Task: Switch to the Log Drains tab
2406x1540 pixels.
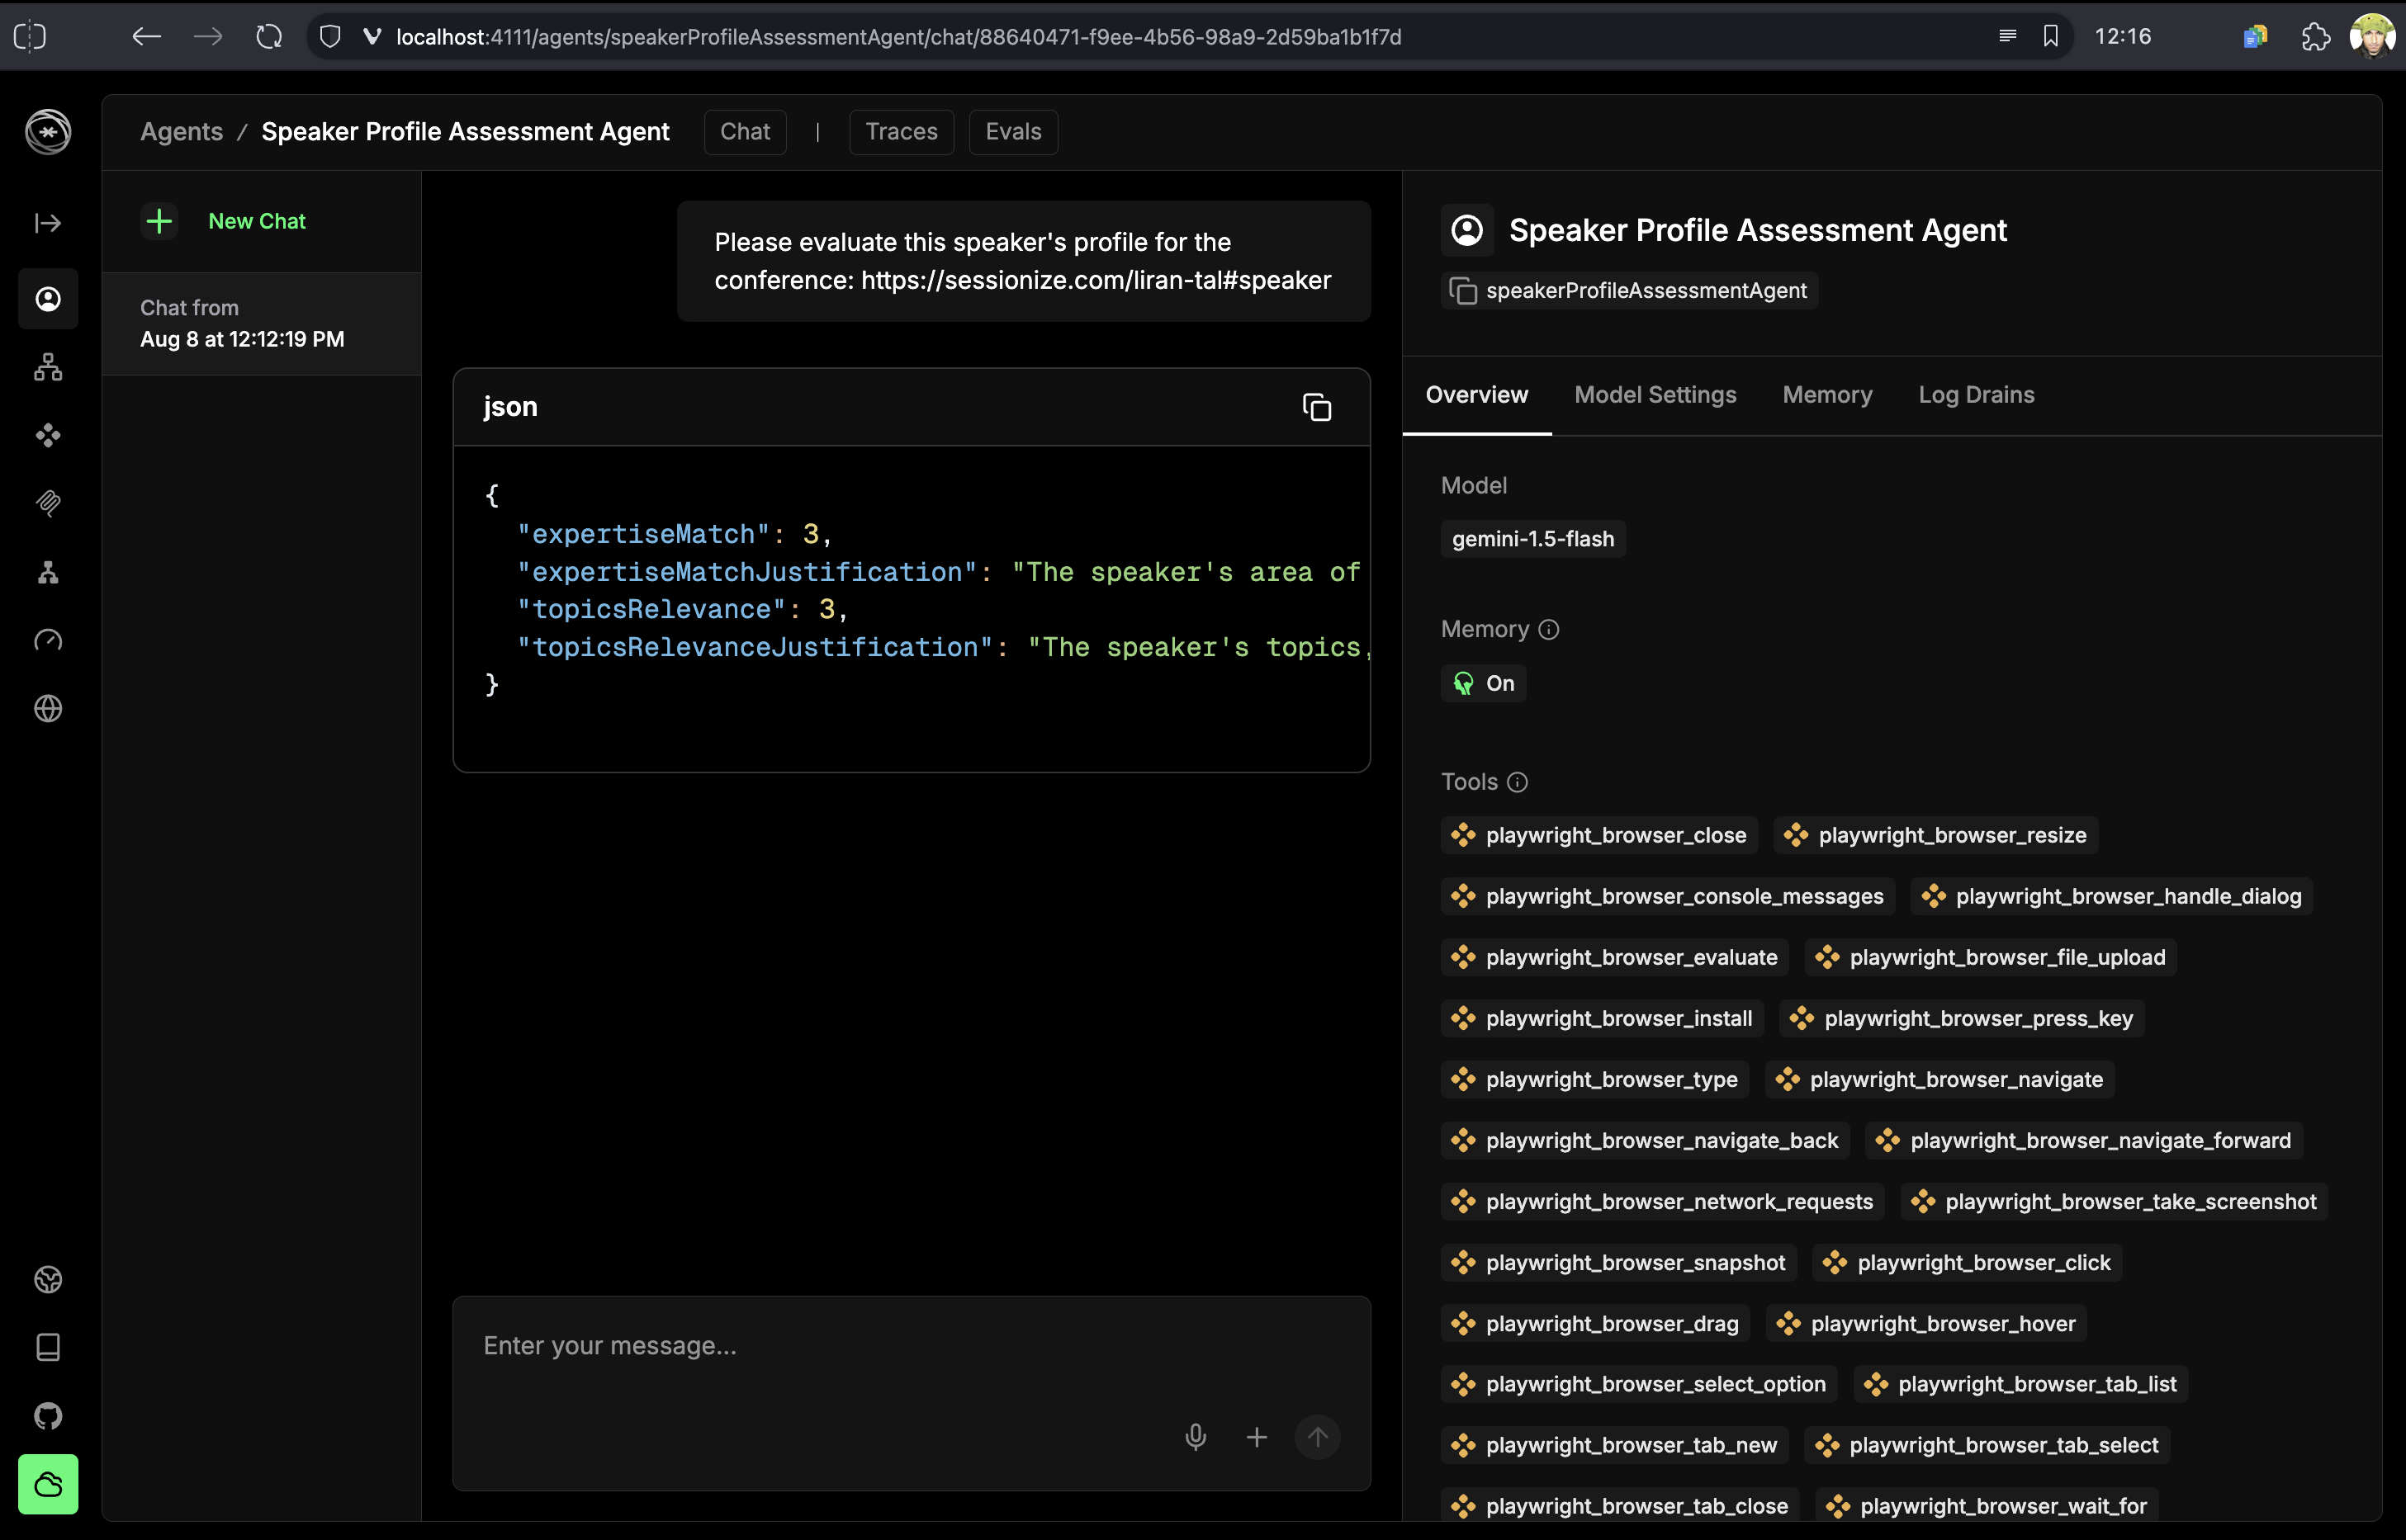Action: click(1976, 395)
